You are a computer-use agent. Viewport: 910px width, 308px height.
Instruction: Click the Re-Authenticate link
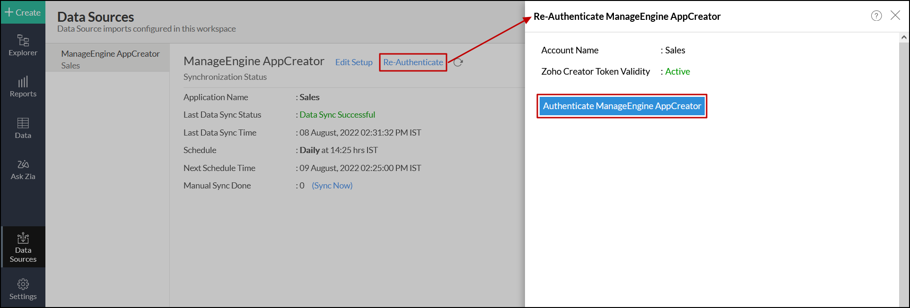(x=413, y=62)
